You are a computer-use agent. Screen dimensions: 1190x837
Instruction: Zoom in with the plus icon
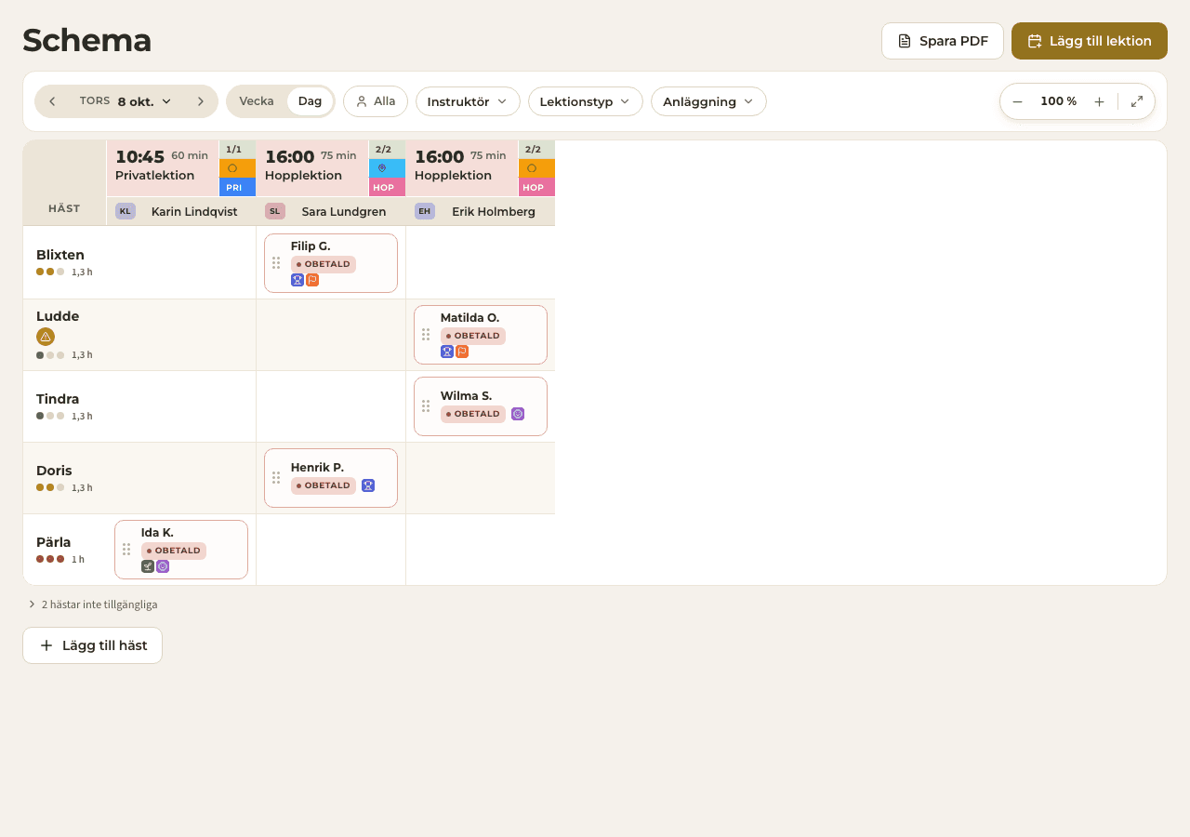[x=1099, y=101]
